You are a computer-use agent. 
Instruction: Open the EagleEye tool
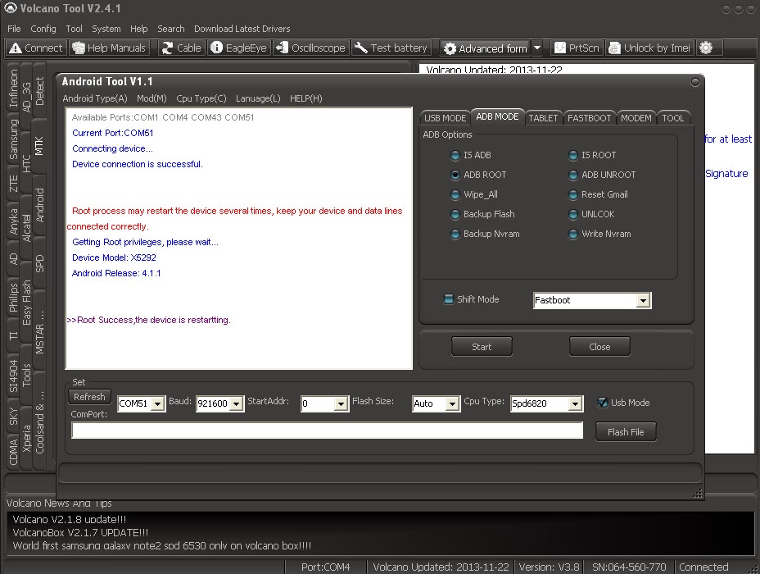(239, 48)
